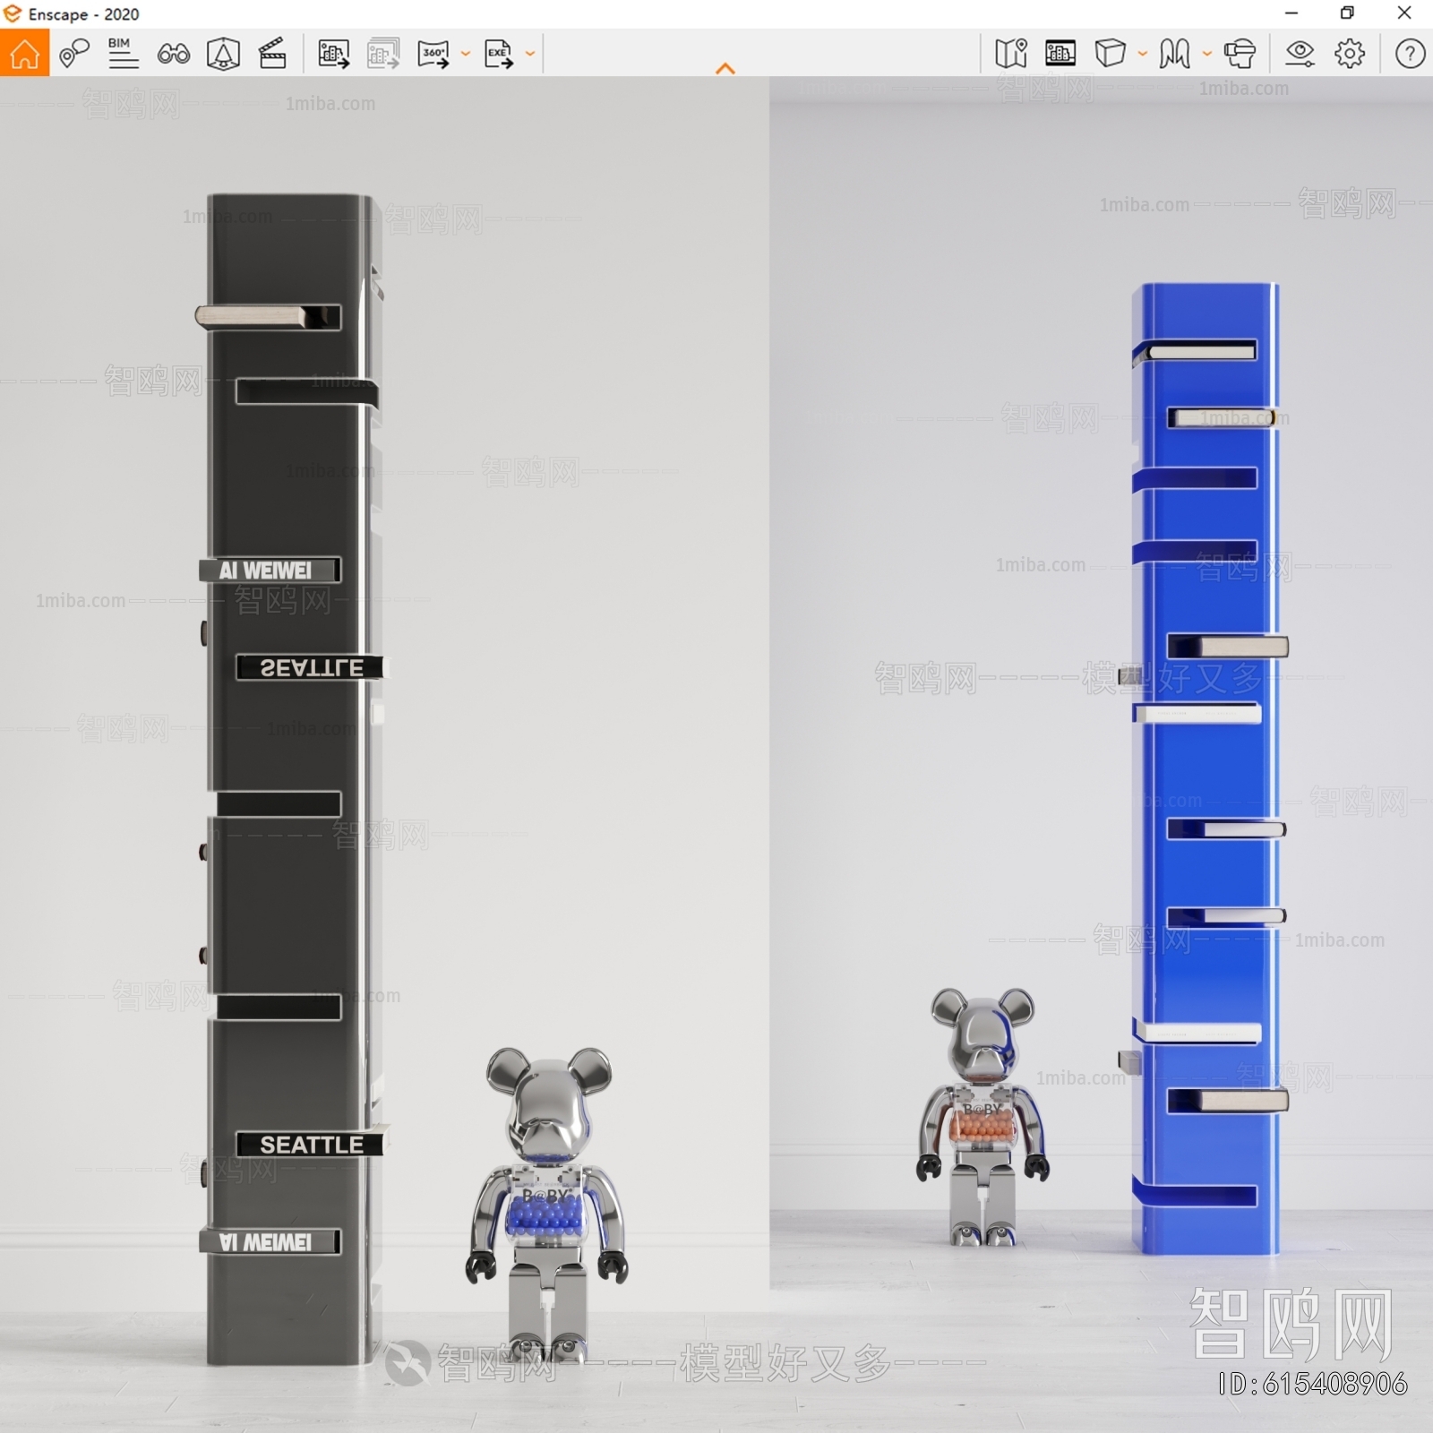Click the Enscape logo in the title bar
This screenshot has height=1433, width=1433.
pyautogui.click(x=13, y=13)
